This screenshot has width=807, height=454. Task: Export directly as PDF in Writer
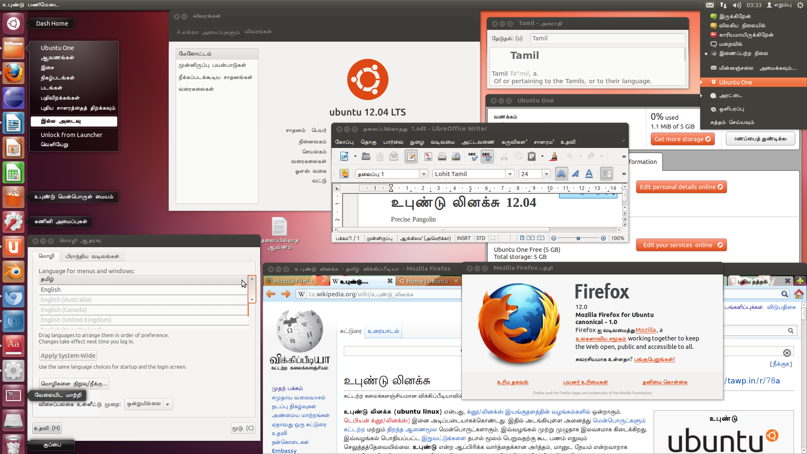pos(428,156)
